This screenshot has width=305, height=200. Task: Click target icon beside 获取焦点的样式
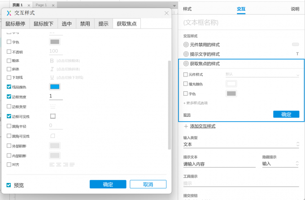click(x=186, y=64)
